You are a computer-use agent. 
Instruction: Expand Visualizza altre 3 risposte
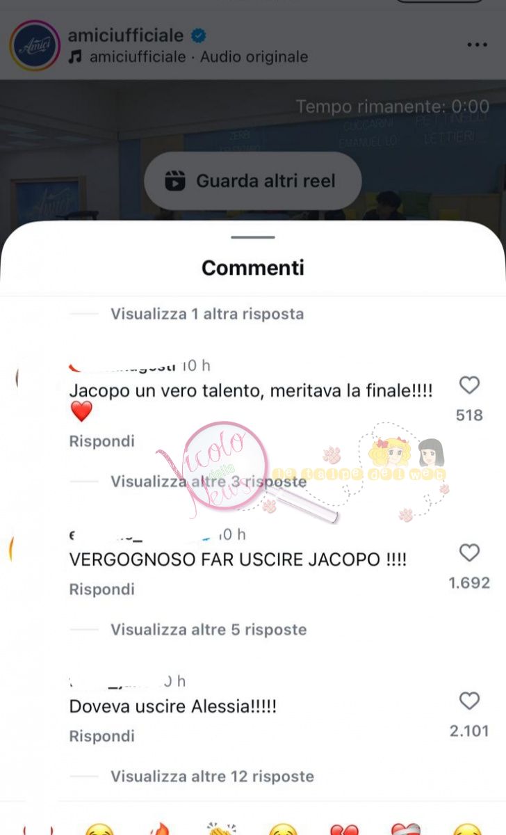(209, 481)
